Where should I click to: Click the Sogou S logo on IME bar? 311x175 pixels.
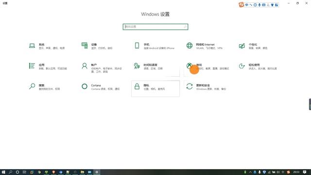coord(241,4)
